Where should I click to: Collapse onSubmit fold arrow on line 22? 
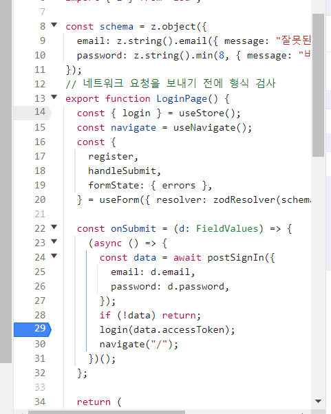[54, 227]
